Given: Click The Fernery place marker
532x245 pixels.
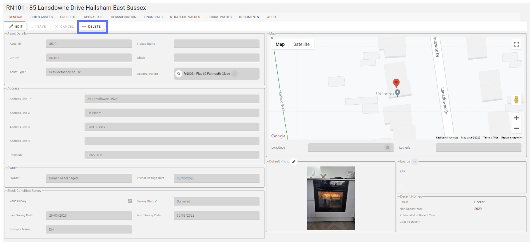Looking at the screenshot, I should 398,93.
